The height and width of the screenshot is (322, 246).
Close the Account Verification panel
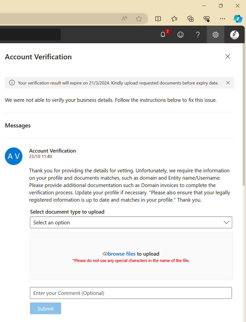tap(228, 56)
